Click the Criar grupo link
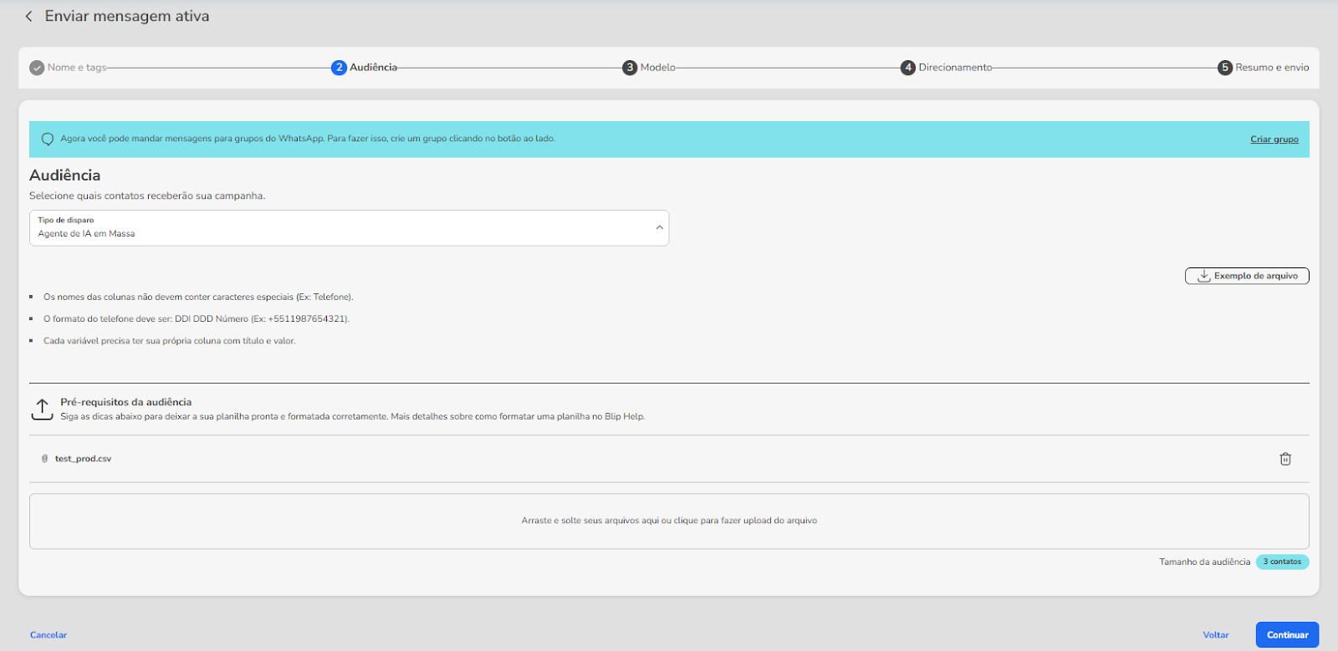 click(1274, 140)
